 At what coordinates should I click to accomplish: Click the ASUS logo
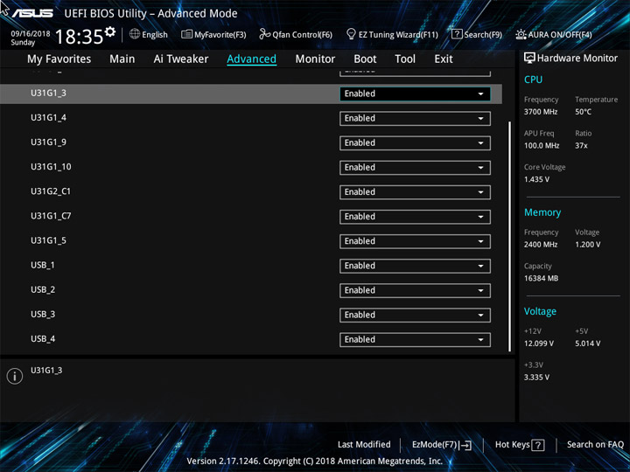(32, 13)
